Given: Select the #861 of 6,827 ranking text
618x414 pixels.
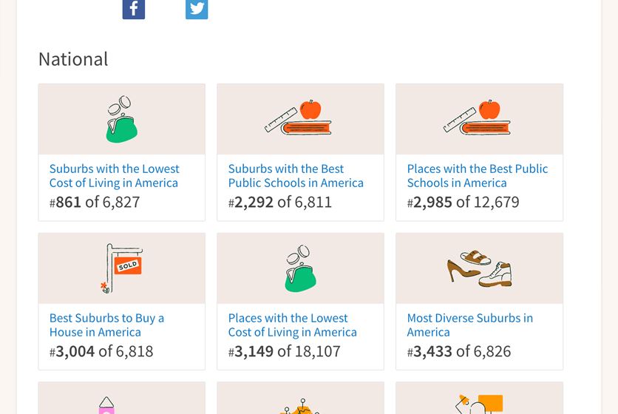Looking at the screenshot, I should (95, 203).
